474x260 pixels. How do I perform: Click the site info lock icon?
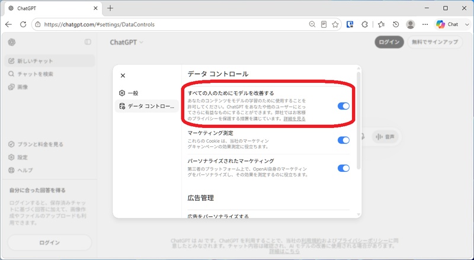point(38,24)
